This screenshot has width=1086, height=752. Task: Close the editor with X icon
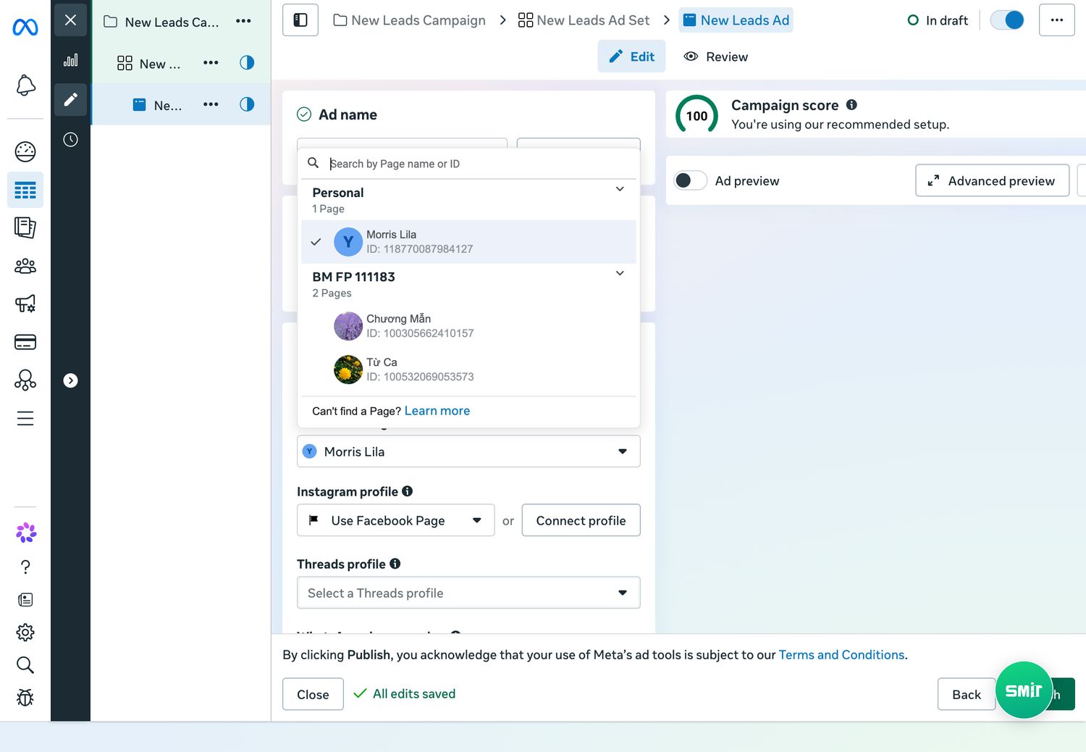pos(70,20)
